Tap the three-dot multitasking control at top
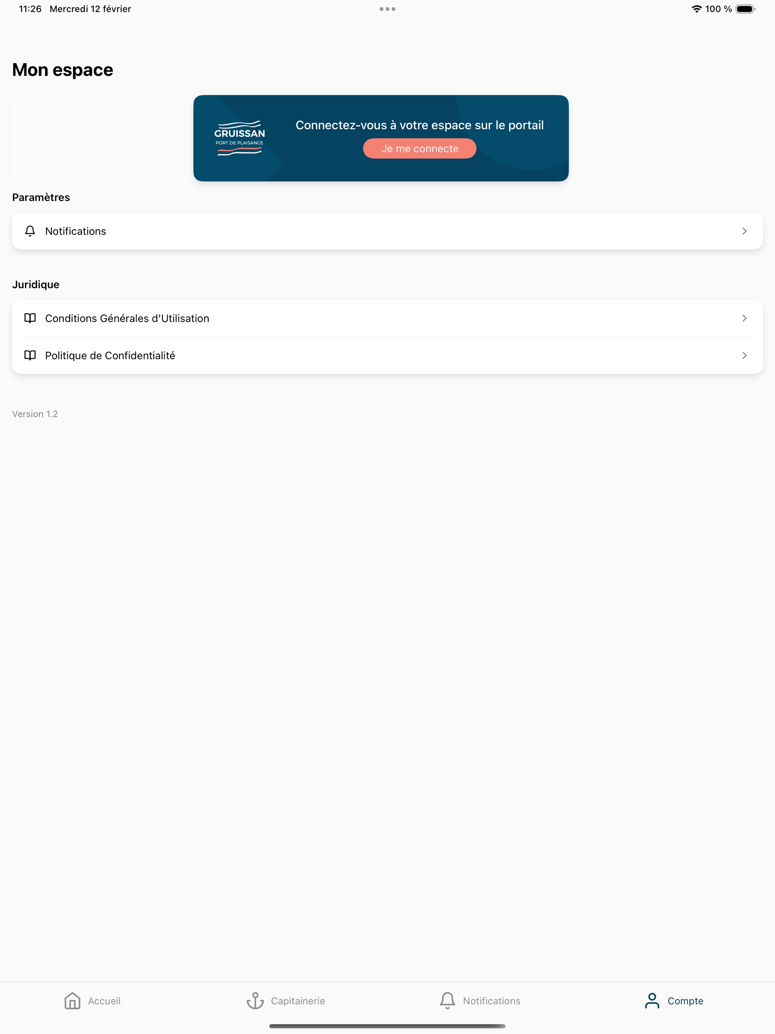775x1034 pixels. 387,9
